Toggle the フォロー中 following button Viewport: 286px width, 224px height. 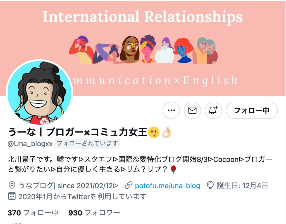pyautogui.click(x=252, y=110)
